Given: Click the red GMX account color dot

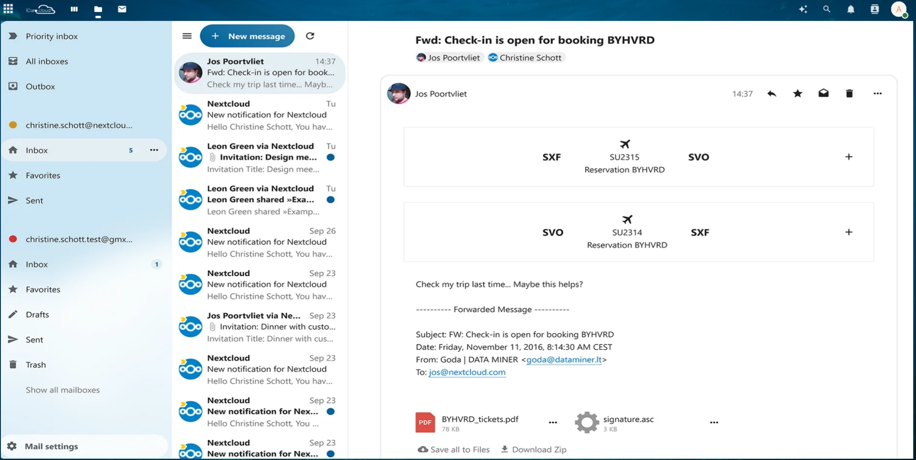Looking at the screenshot, I should pyautogui.click(x=13, y=239).
